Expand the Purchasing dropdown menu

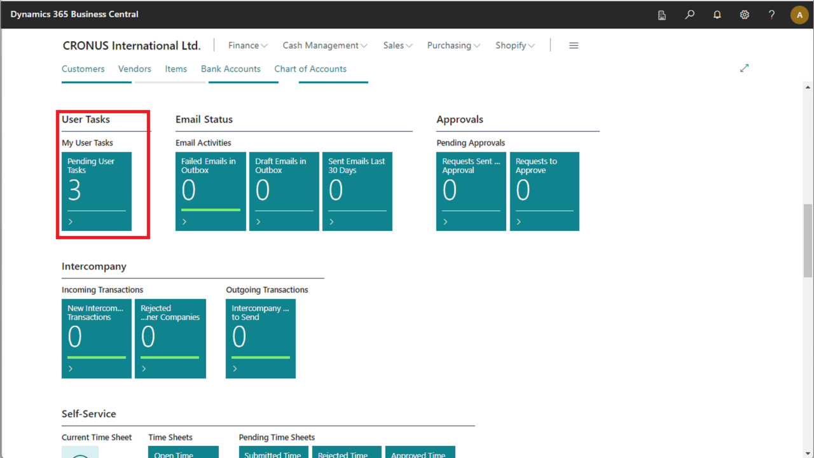click(453, 46)
